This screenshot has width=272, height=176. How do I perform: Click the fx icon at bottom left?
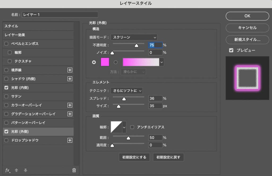8,170
